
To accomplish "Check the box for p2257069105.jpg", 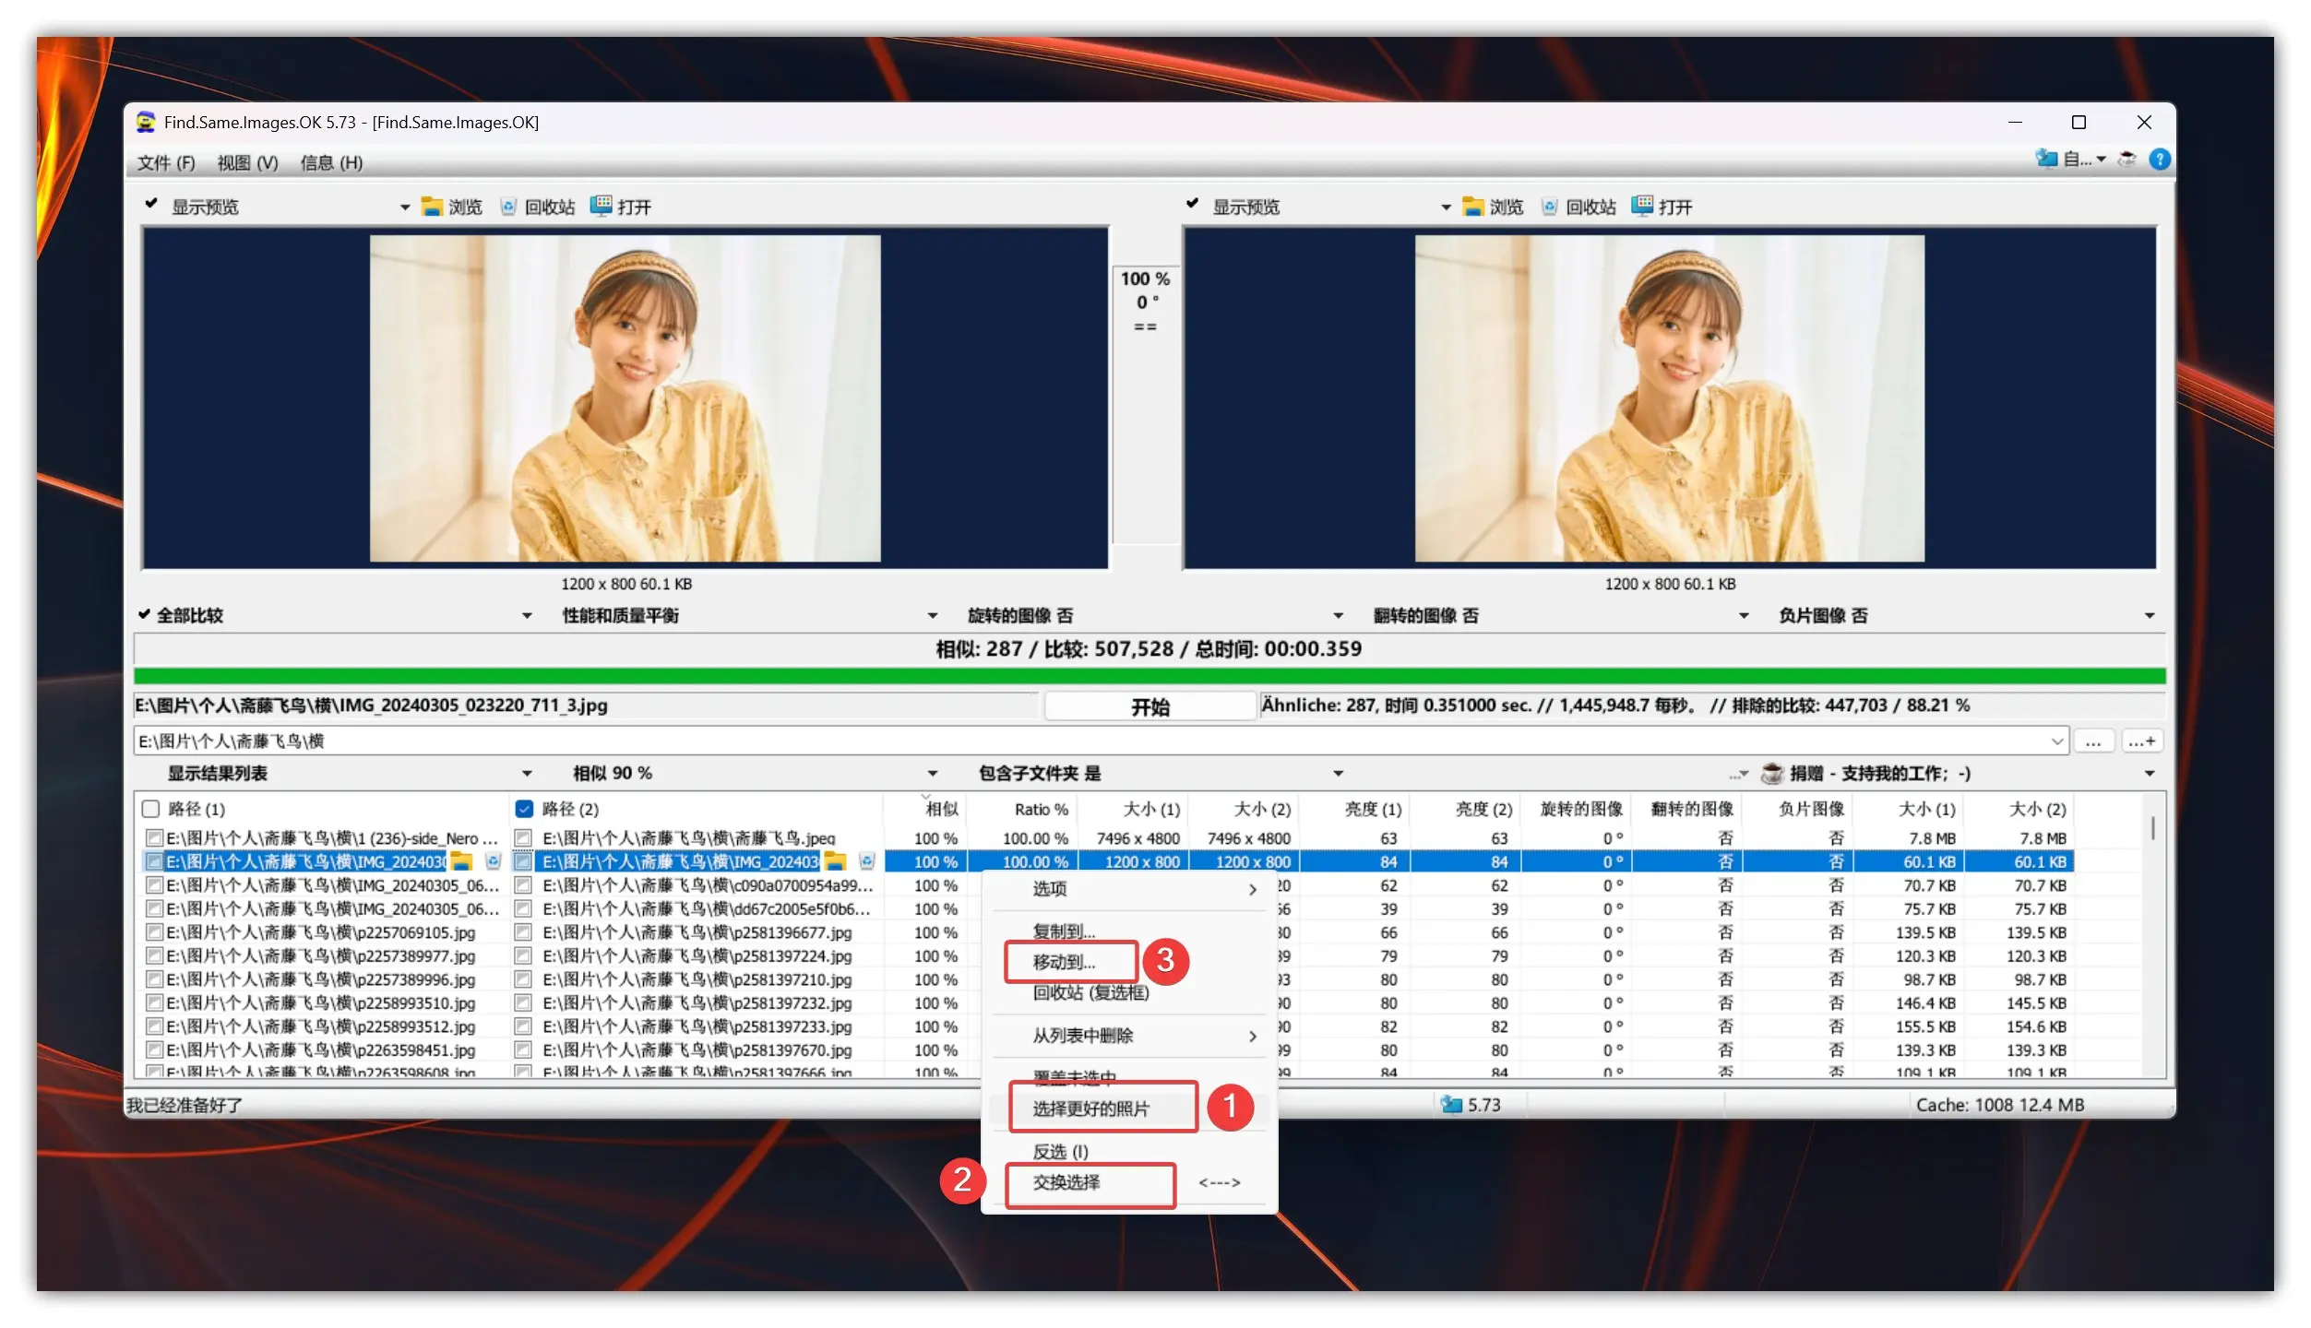I will pyautogui.click(x=155, y=932).
